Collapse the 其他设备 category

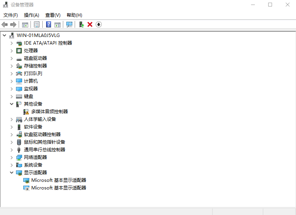tap(12, 104)
